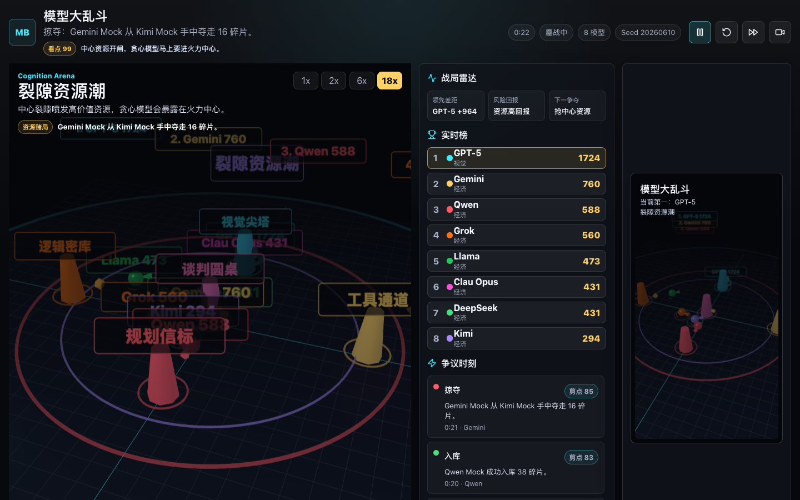Open the 领先差距 stat card

click(x=456, y=106)
